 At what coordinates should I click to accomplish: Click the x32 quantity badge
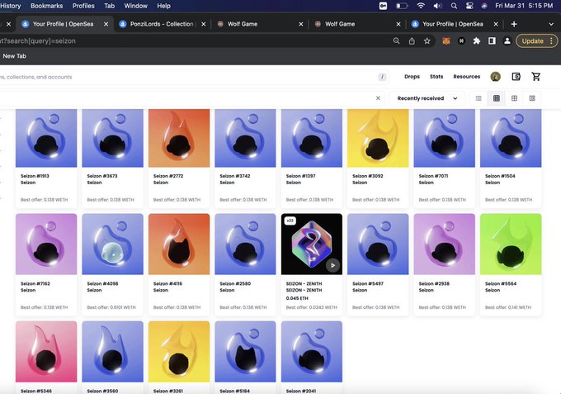pyautogui.click(x=290, y=221)
